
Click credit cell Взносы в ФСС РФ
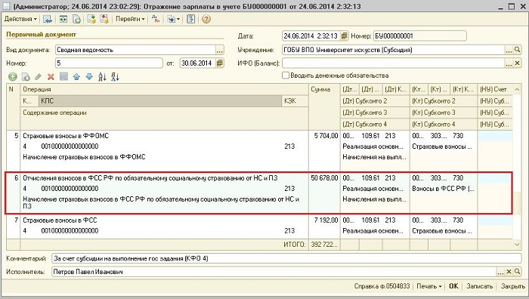[443, 189]
